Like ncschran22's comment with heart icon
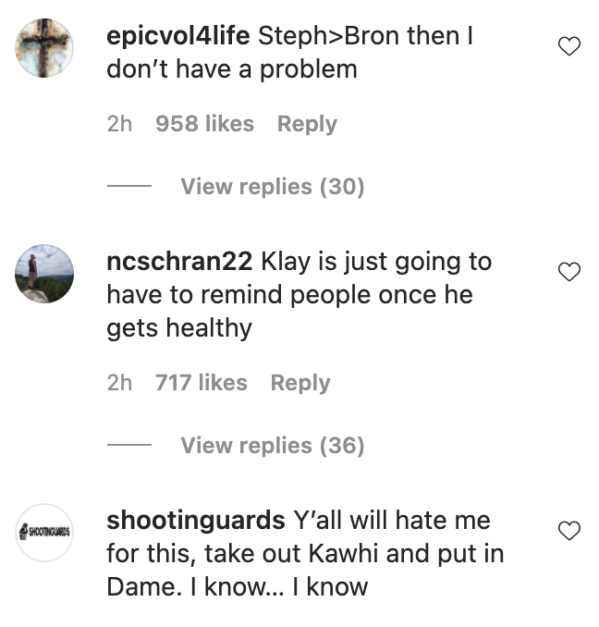 pyautogui.click(x=570, y=271)
